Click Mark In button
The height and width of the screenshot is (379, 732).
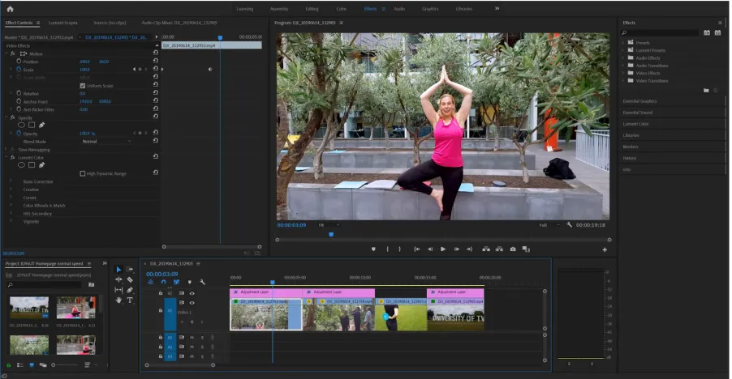point(387,249)
